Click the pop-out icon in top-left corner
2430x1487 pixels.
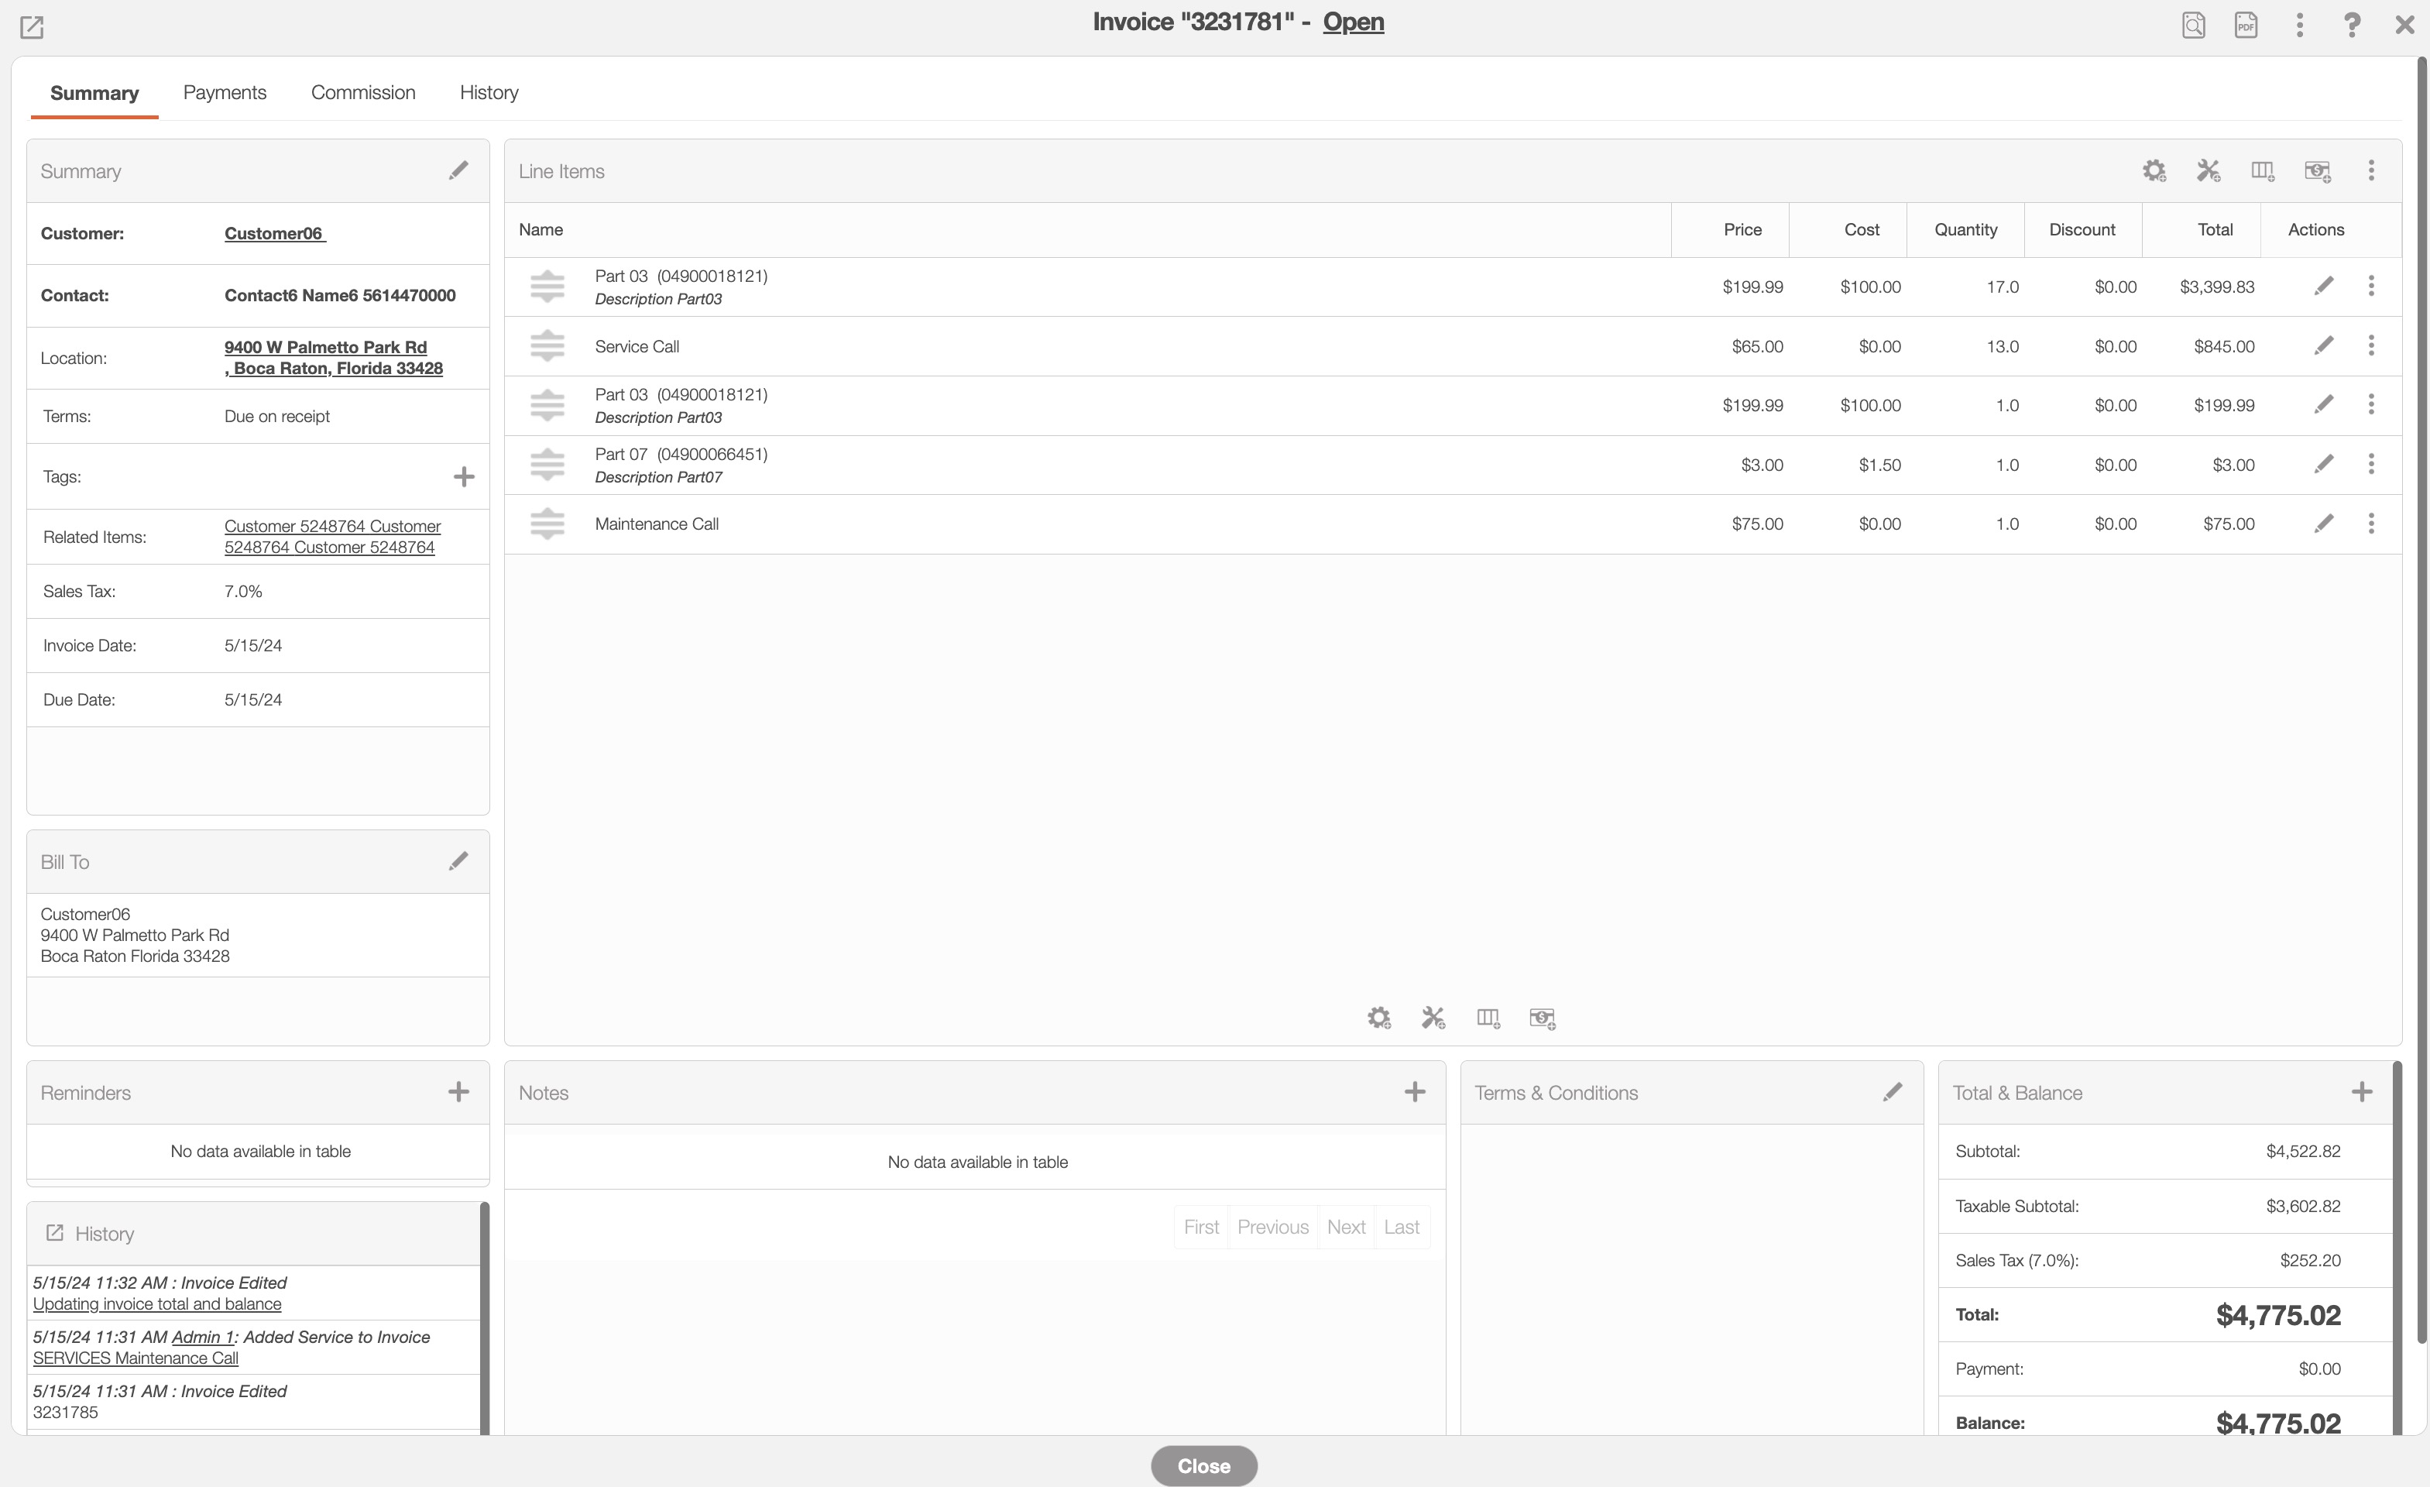32,26
